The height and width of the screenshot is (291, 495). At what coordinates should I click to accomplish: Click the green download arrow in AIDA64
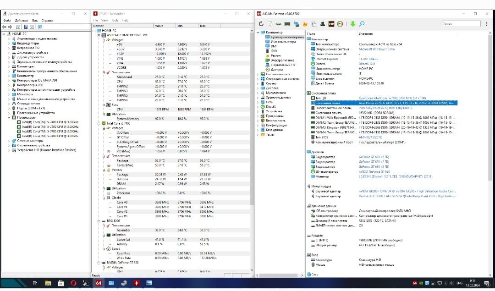coord(353,24)
